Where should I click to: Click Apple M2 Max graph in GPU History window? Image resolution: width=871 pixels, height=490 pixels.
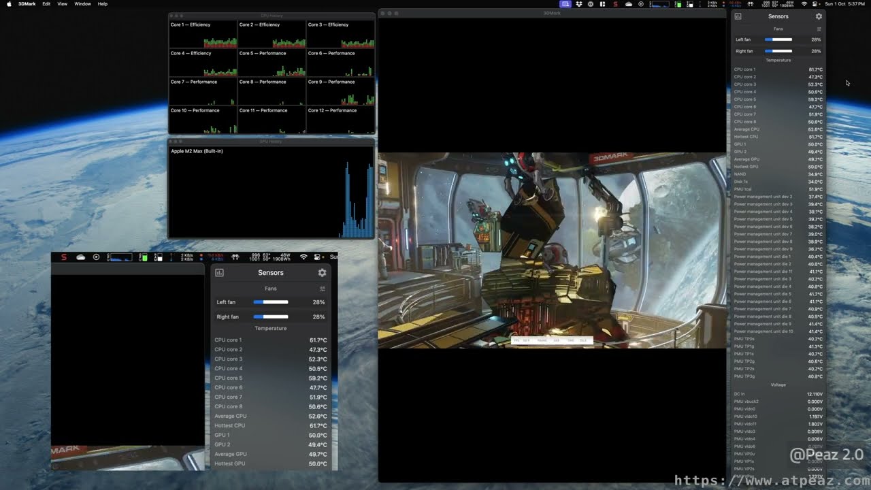[272, 193]
